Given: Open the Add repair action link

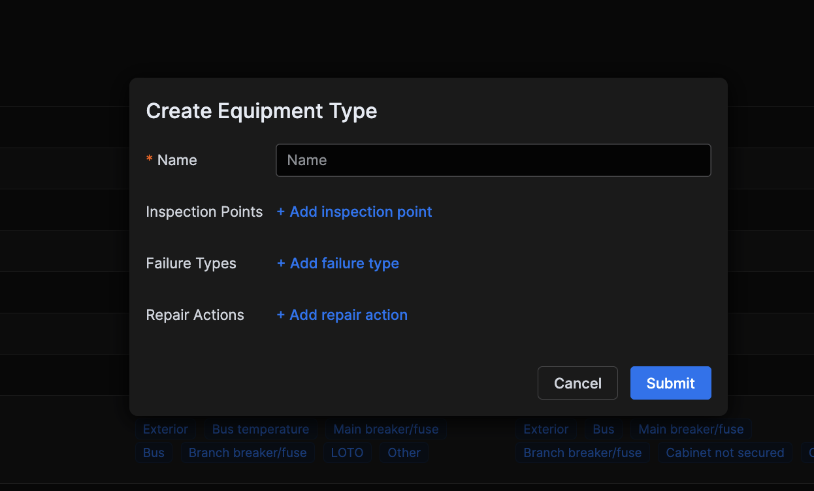Looking at the screenshot, I should point(348,315).
